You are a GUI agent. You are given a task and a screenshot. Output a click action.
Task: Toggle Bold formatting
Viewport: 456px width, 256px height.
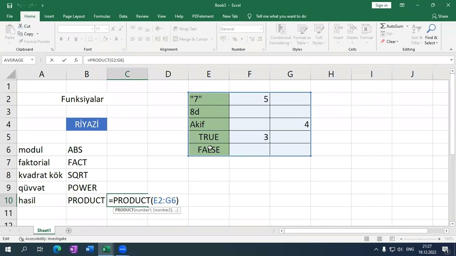[x=61, y=39]
